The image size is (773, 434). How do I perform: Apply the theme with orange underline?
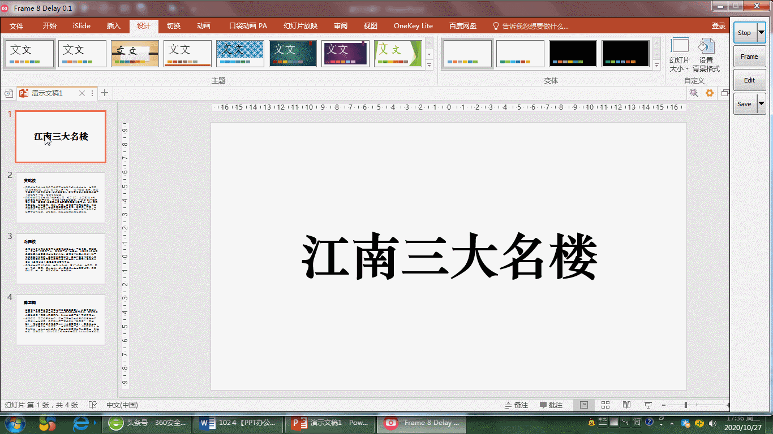pyautogui.click(x=187, y=54)
